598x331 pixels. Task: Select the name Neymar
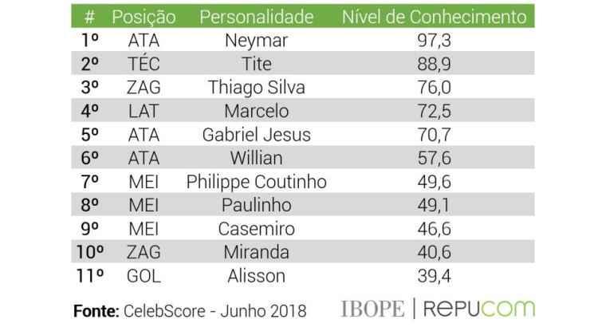pyautogui.click(x=256, y=41)
